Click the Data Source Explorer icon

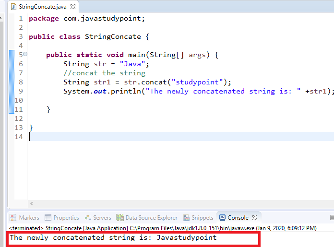tap(120, 218)
